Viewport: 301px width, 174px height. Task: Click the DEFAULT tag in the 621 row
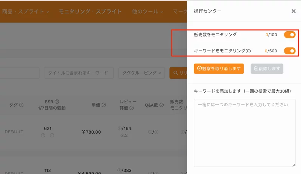tap(14, 132)
